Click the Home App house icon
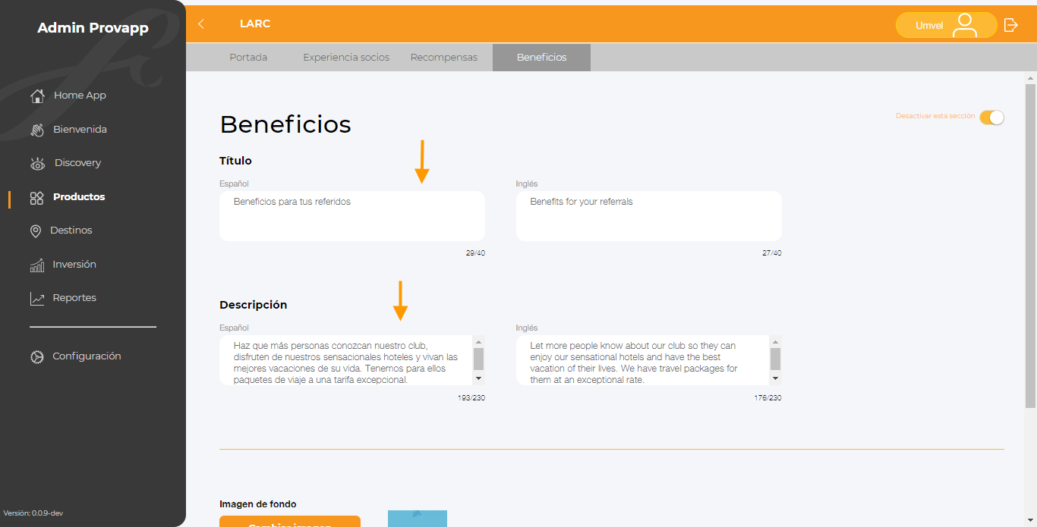1037x527 pixels. tap(37, 96)
